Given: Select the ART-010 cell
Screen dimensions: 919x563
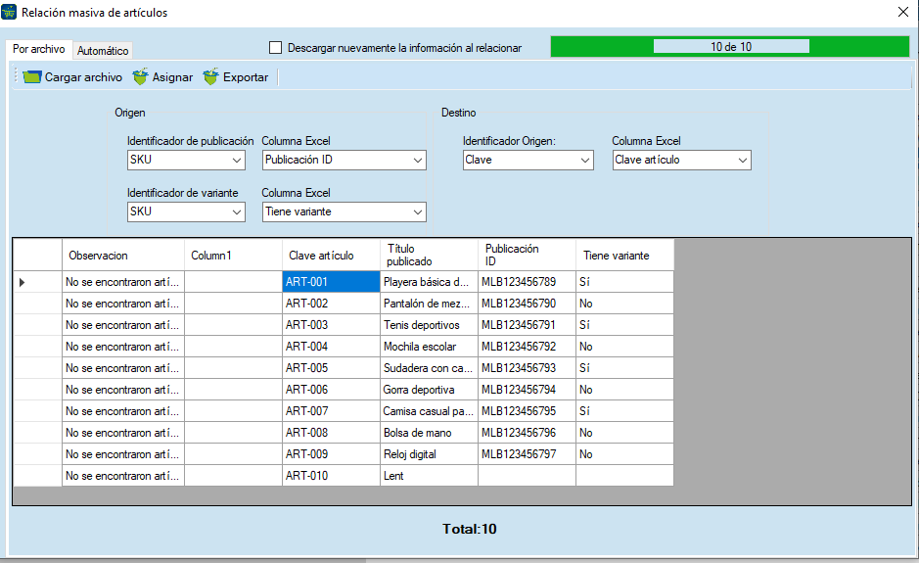Looking at the screenshot, I should point(331,476).
